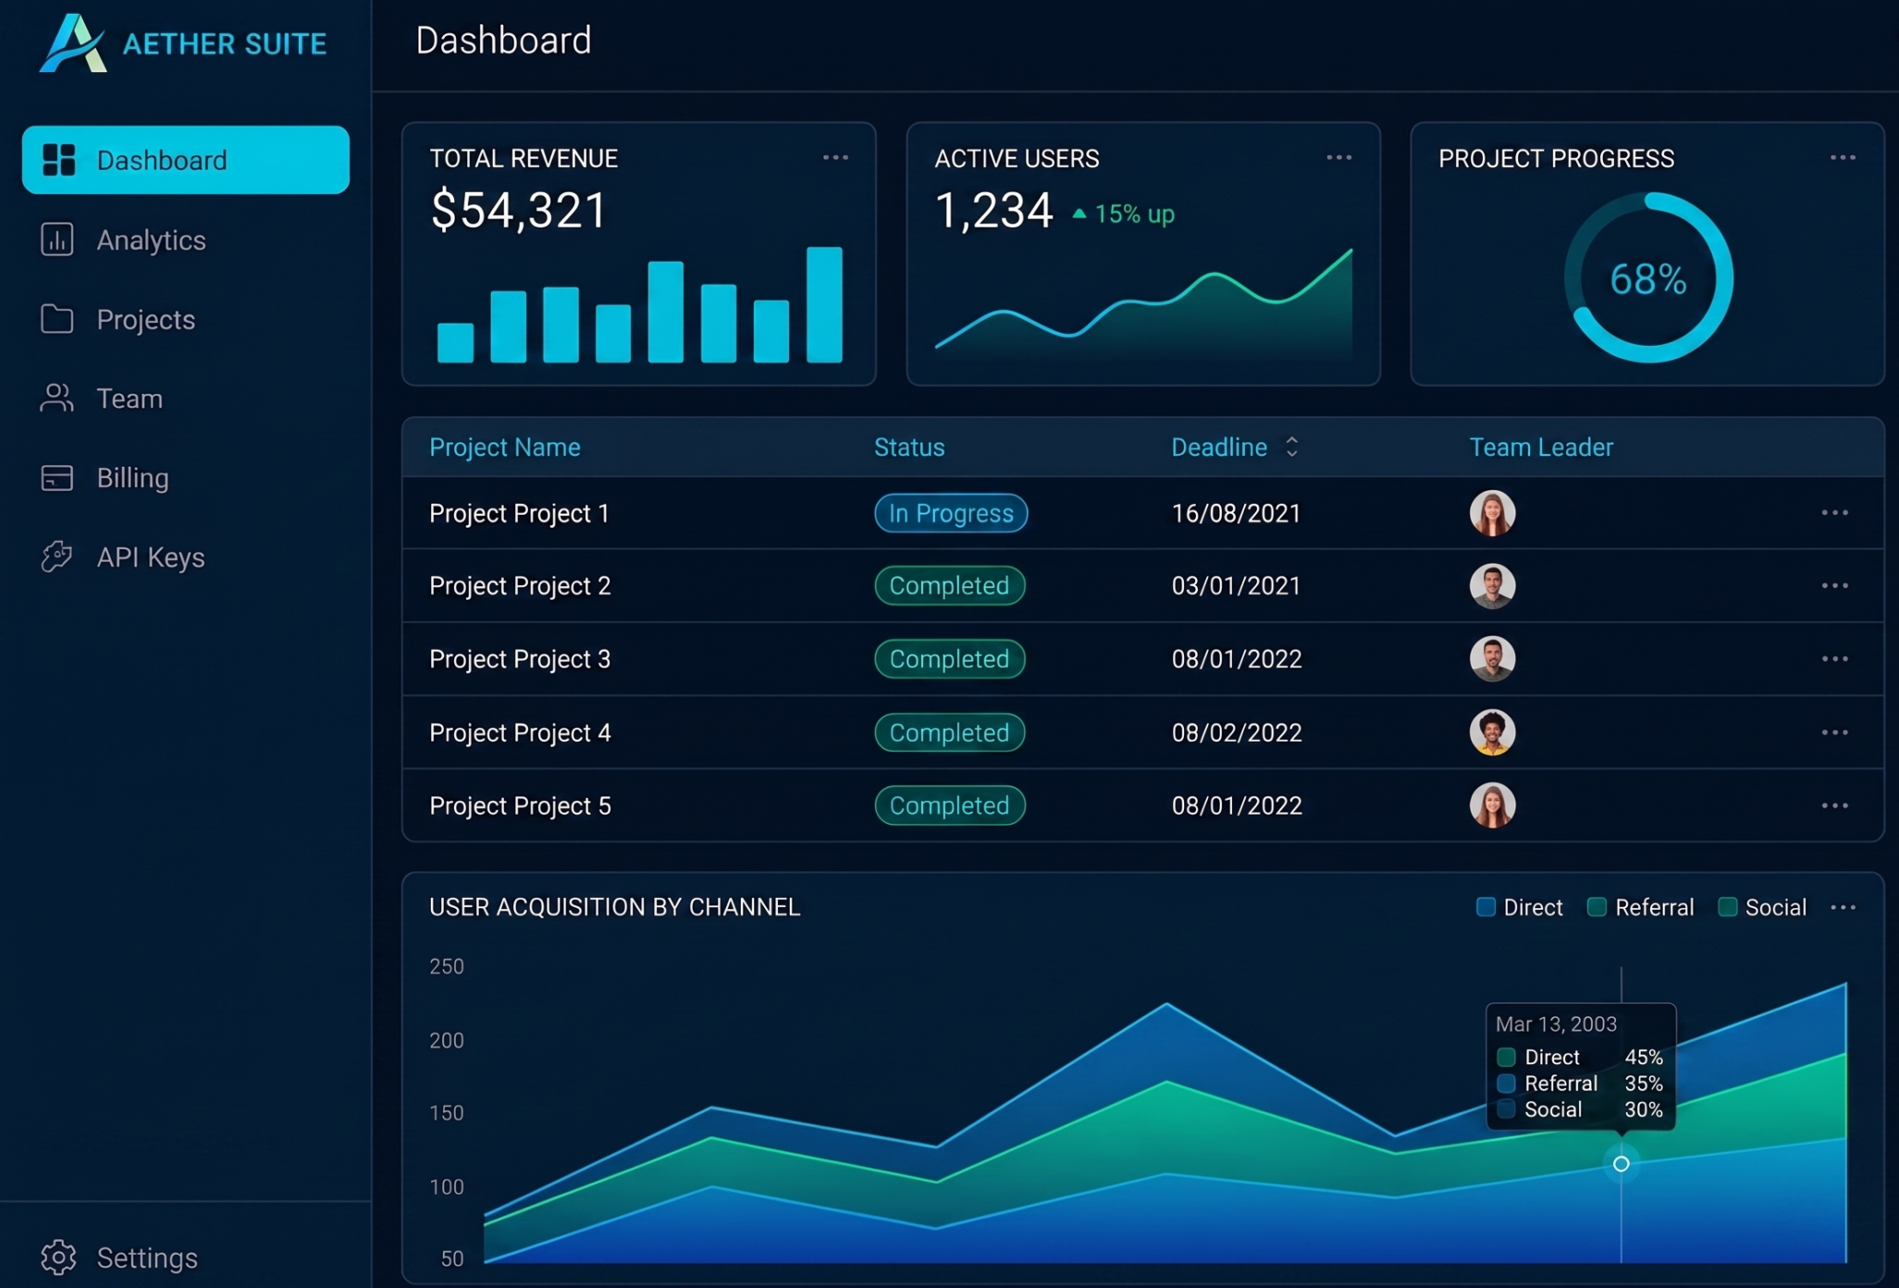The height and width of the screenshot is (1288, 1899).
Task: Click the Dashboard grid icon
Action: [x=58, y=160]
